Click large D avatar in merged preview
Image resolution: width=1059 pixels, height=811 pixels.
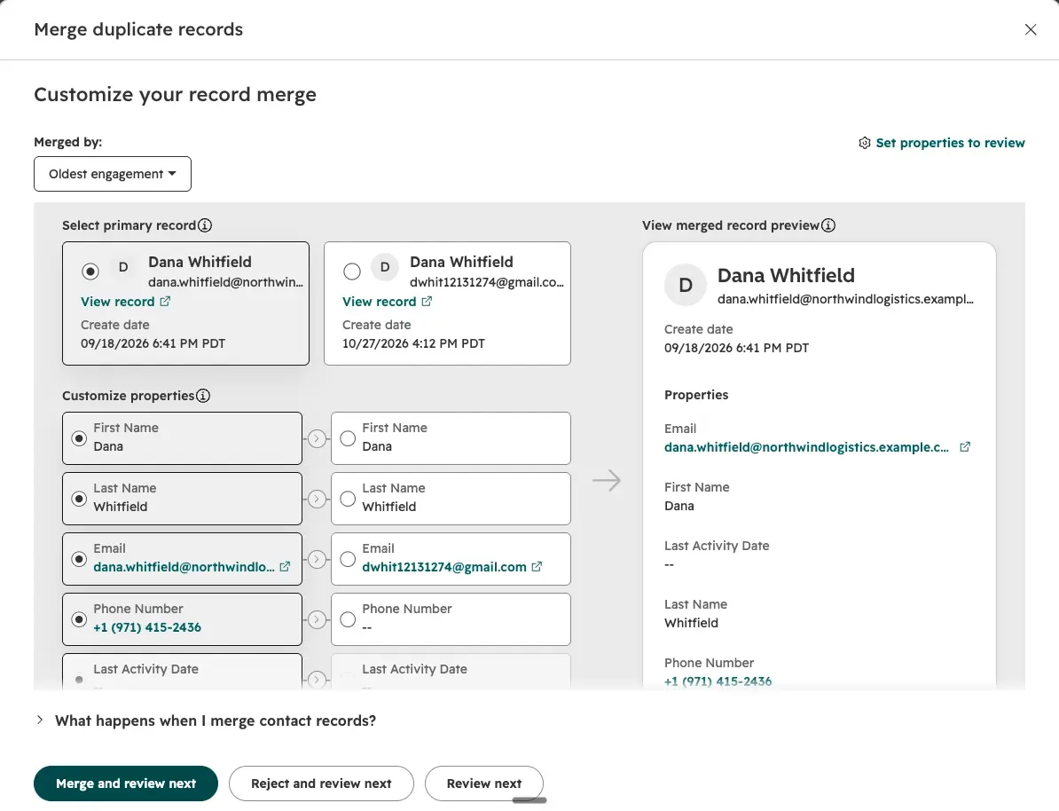pos(685,285)
